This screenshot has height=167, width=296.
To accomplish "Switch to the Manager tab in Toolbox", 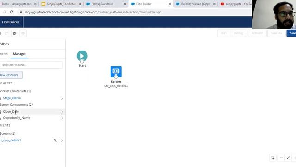I will (19, 54).
